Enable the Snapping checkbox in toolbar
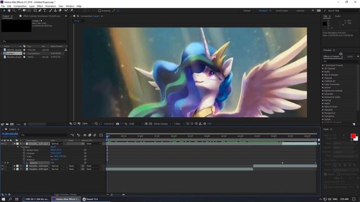 pos(100,11)
